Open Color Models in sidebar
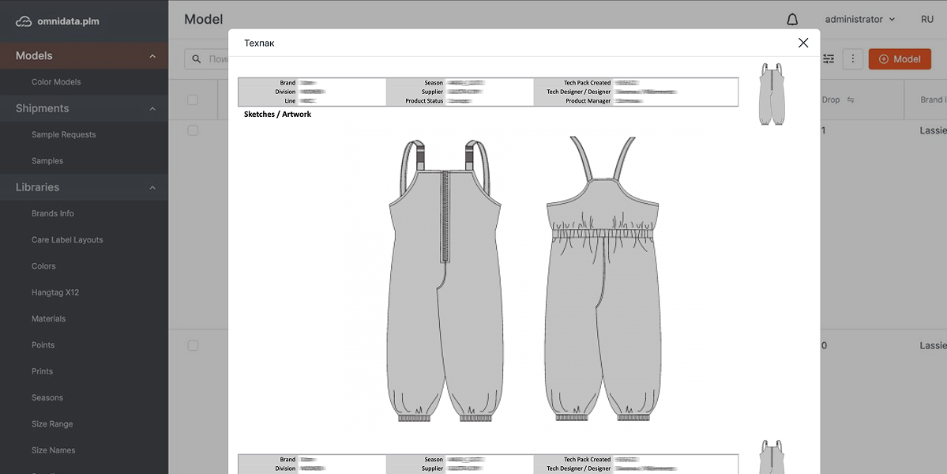The image size is (947, 474). click(x=56, y=82)
